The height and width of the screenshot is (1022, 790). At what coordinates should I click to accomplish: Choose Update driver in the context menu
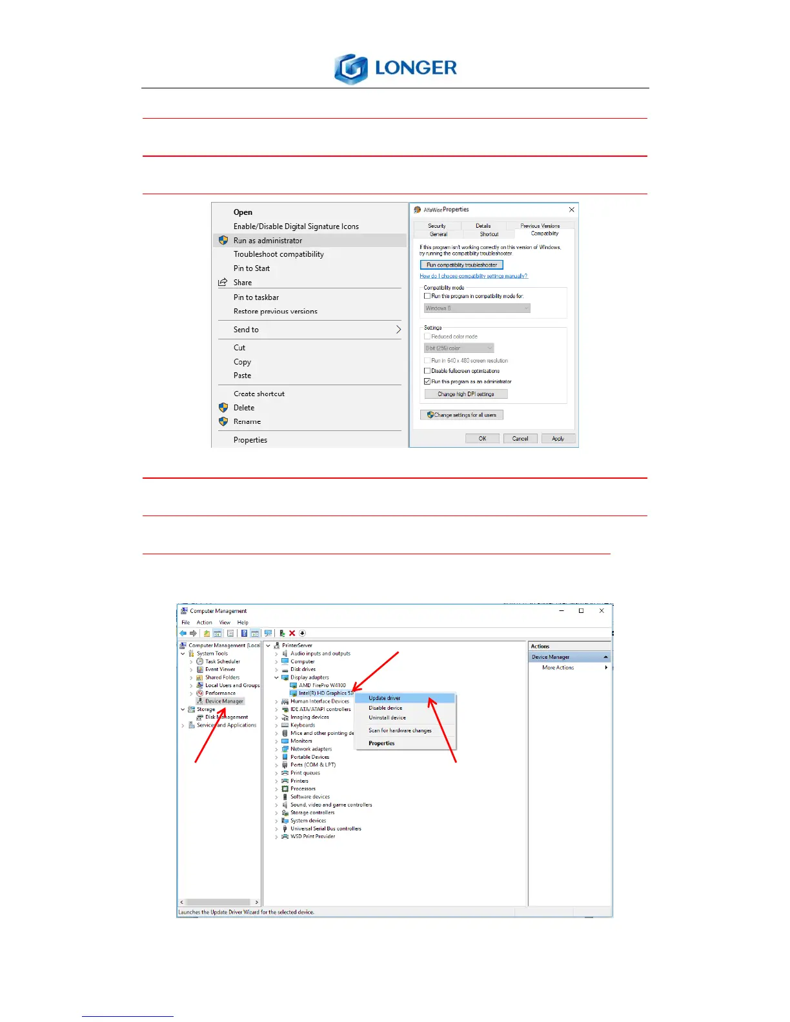pyautogui.click(x=405, y=698)
